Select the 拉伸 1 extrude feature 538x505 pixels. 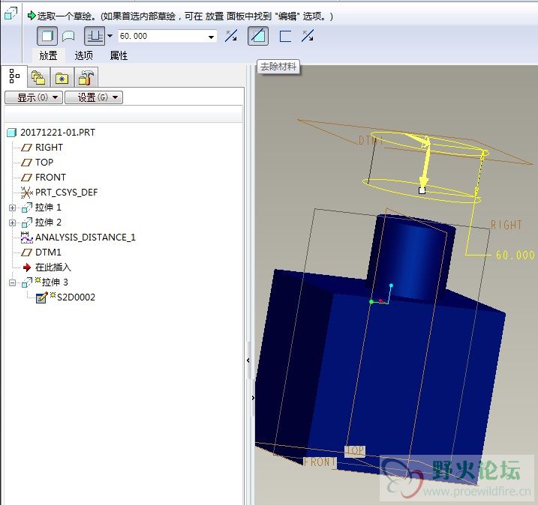pyautogui.click(x=48, y=208)
